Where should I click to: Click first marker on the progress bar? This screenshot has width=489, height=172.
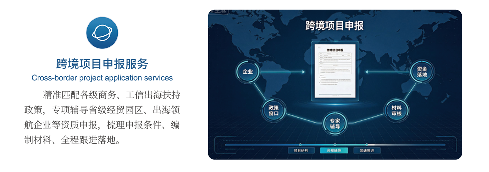click(300, 144)
